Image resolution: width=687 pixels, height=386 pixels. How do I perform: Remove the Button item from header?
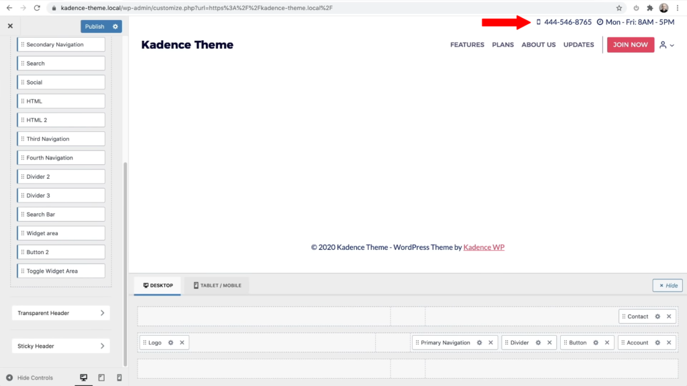(x=607, y=342)
